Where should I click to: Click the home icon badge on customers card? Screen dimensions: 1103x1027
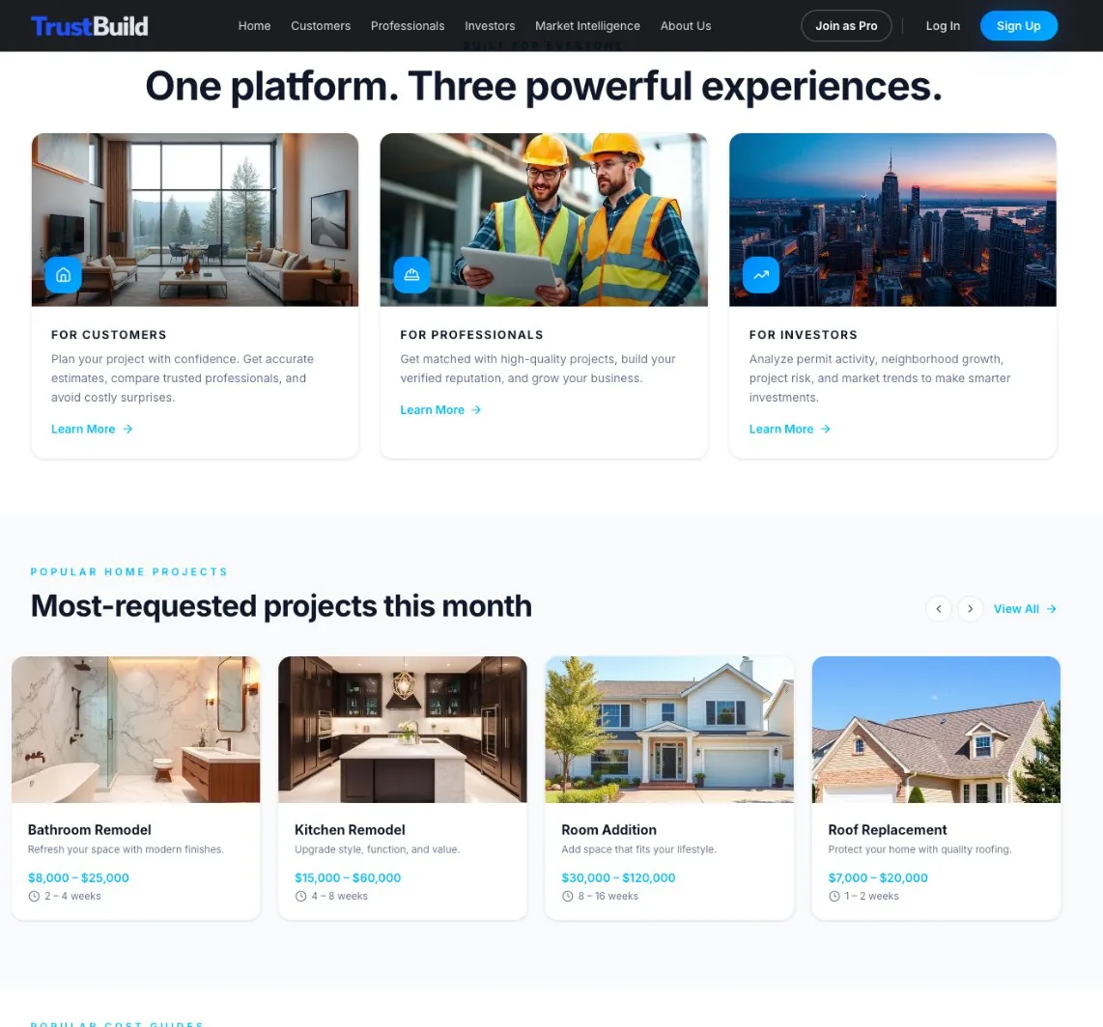point(64,275)
